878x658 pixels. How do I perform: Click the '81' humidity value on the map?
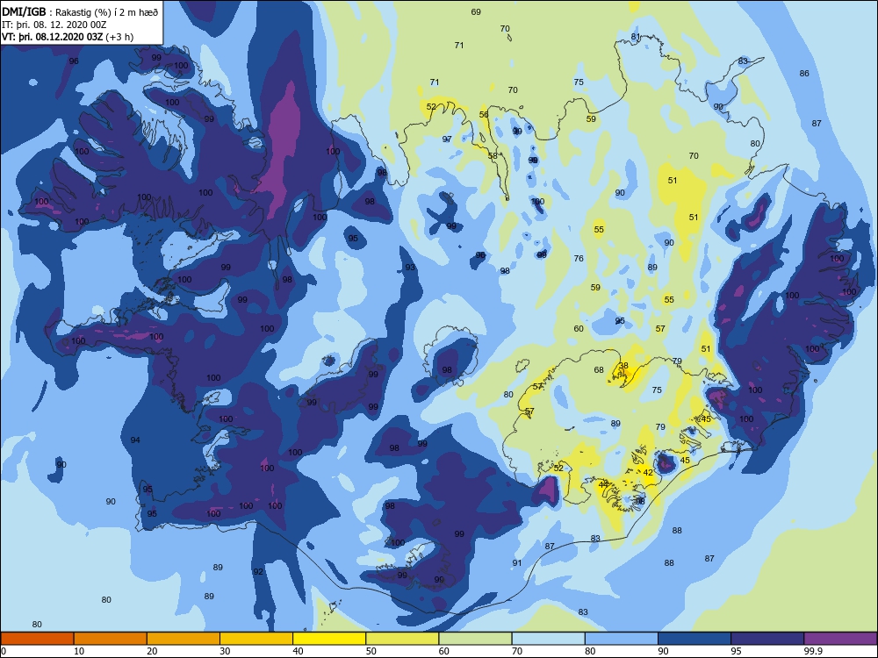[x=636, y=37]
